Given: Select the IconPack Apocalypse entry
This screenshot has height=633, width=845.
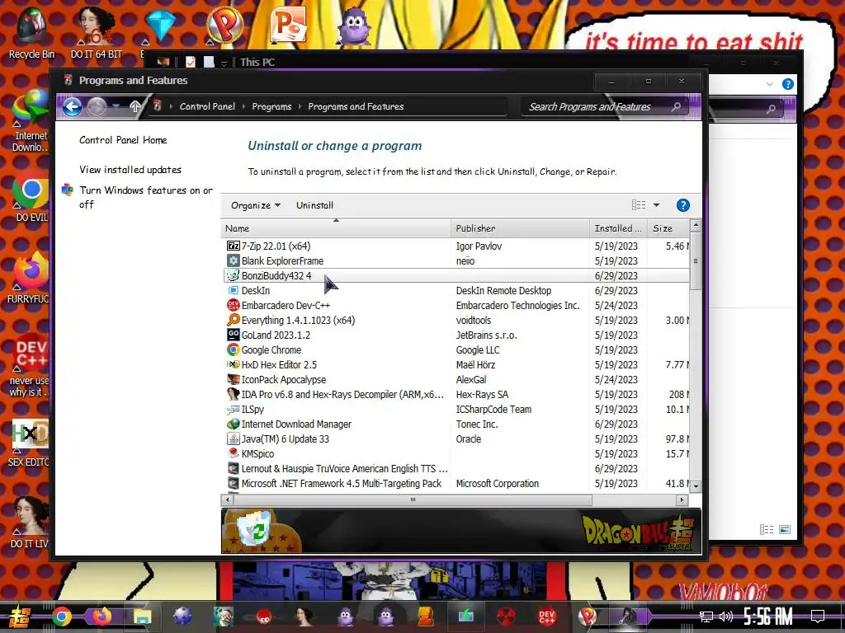Looking at the screenshot, I should (456, 379).
